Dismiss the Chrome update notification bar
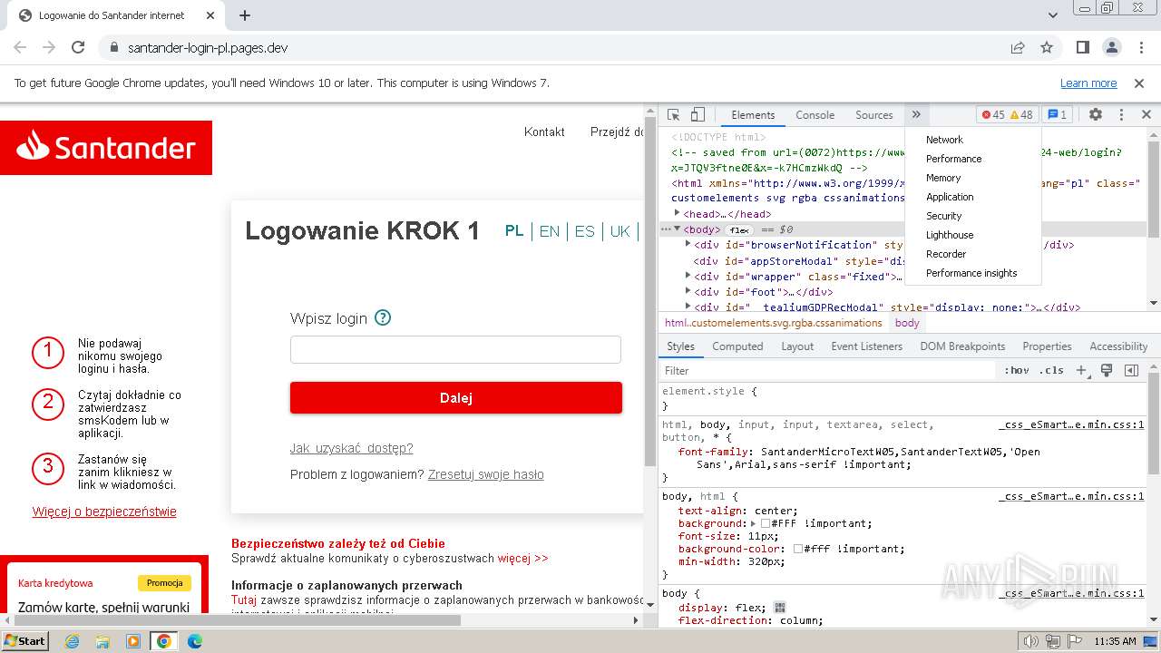Image resolution: width=1161 pixels, height=653 pixels. [x=1140, y=83]
